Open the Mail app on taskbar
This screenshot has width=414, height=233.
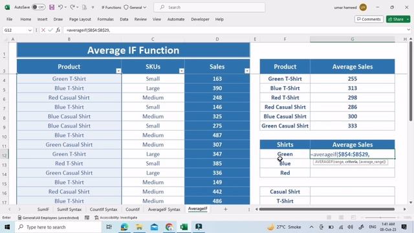[x=154, y=227]
